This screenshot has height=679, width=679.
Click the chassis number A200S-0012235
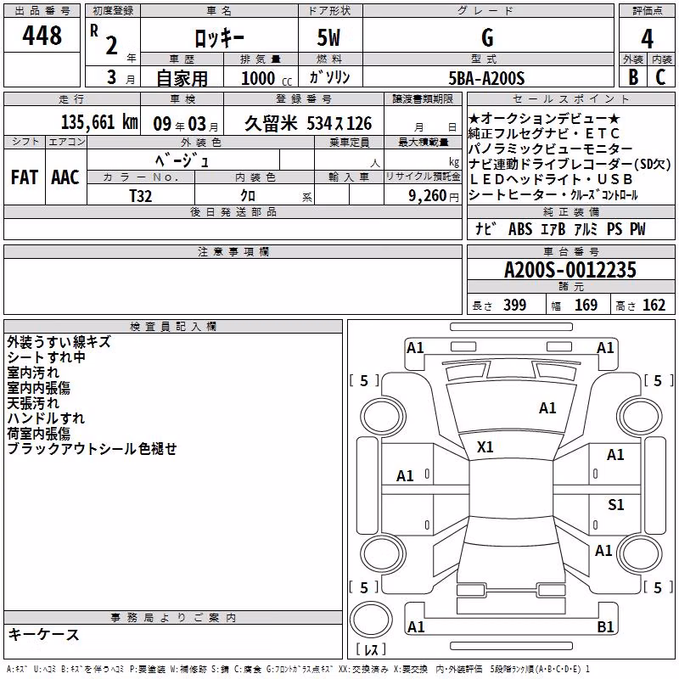click(x=570, y=270)
